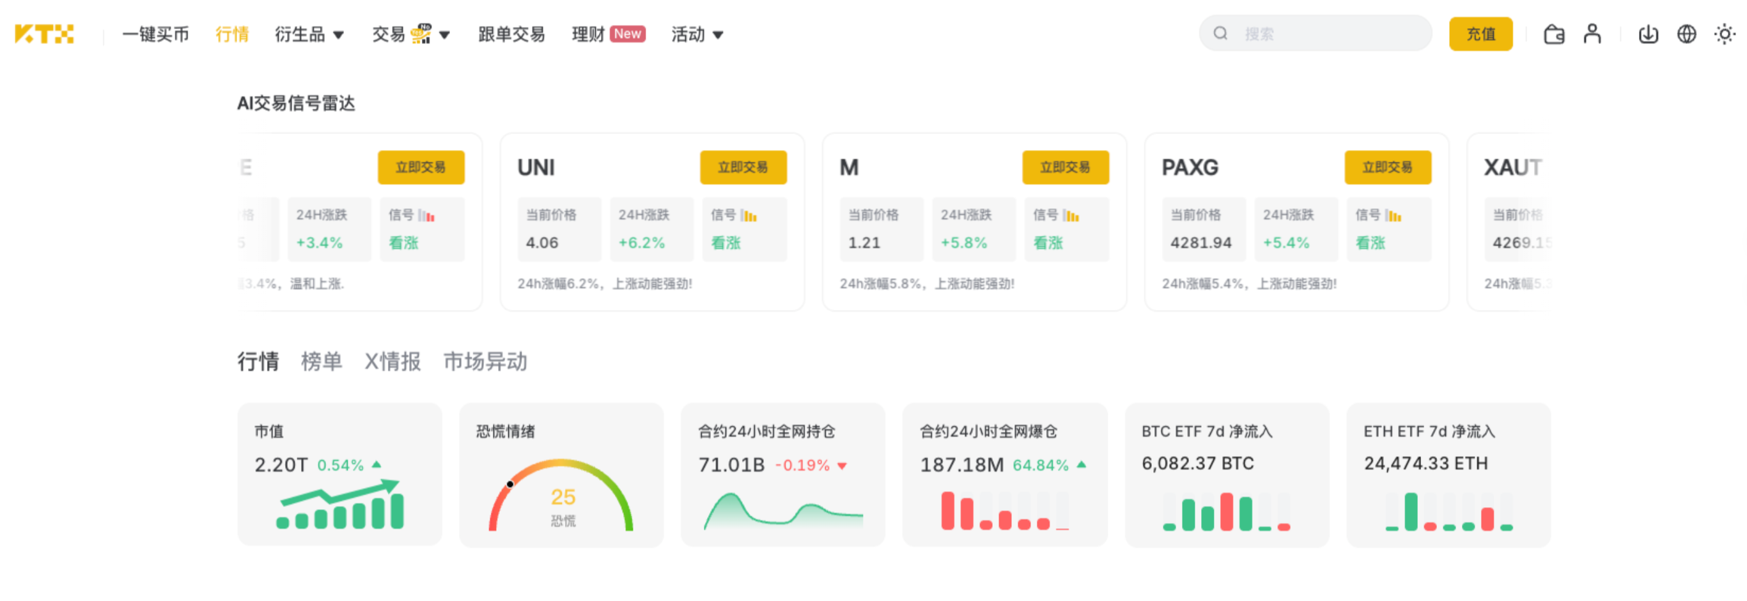Open the 理财 menu item
Viewport: 1747px width, 601px height.
click(588, 34)
